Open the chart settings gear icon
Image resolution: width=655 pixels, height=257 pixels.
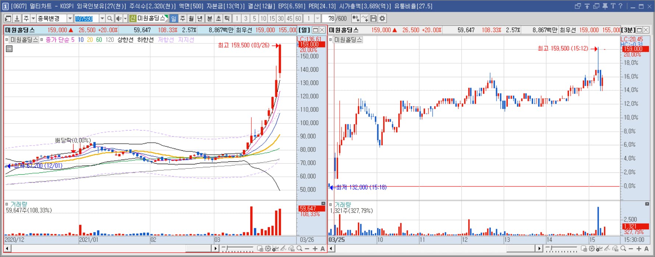coord(382,18)
